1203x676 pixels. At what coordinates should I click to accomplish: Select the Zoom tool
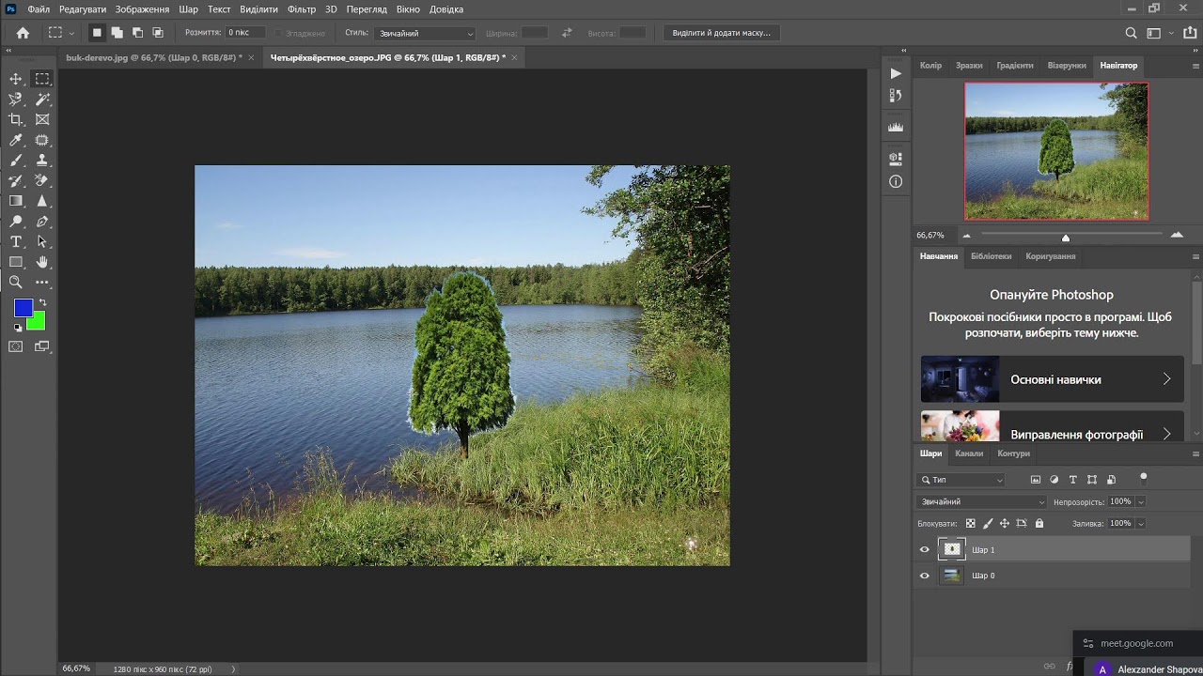pos(16,282)
